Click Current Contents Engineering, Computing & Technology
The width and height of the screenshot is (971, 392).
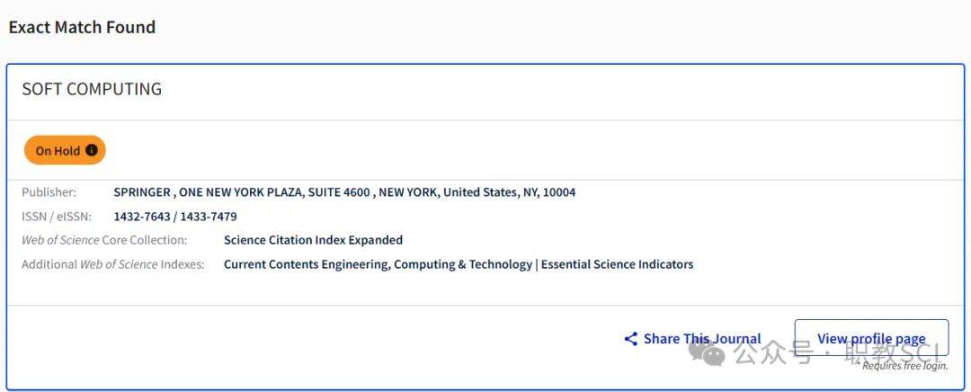point(378,264)
